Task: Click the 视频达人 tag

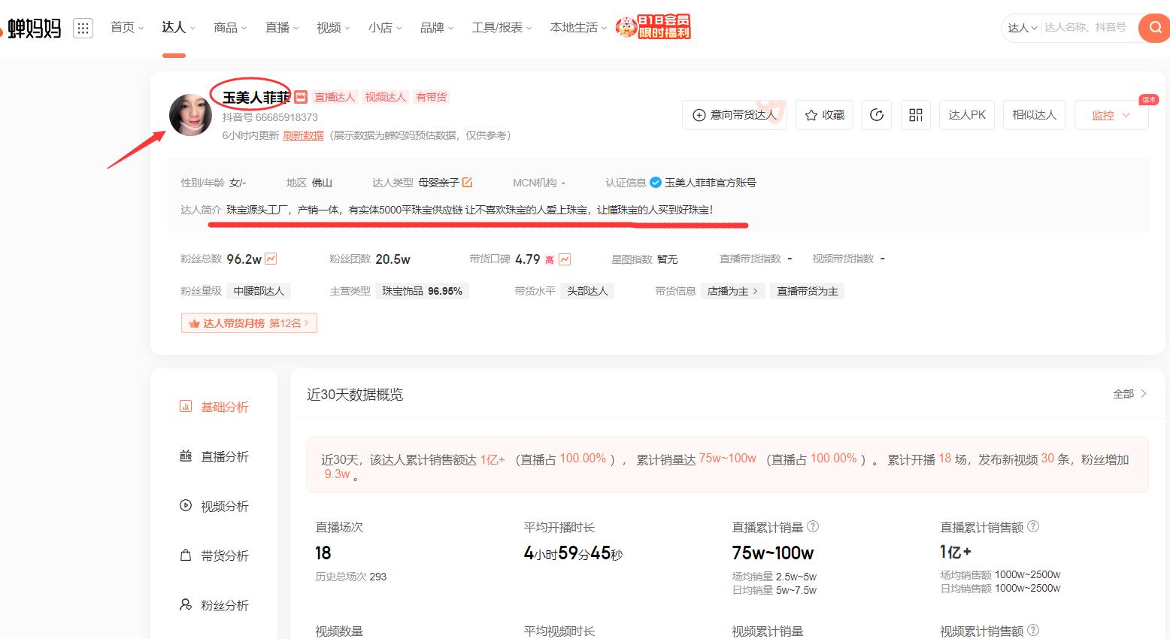Action: click(385, 97)
